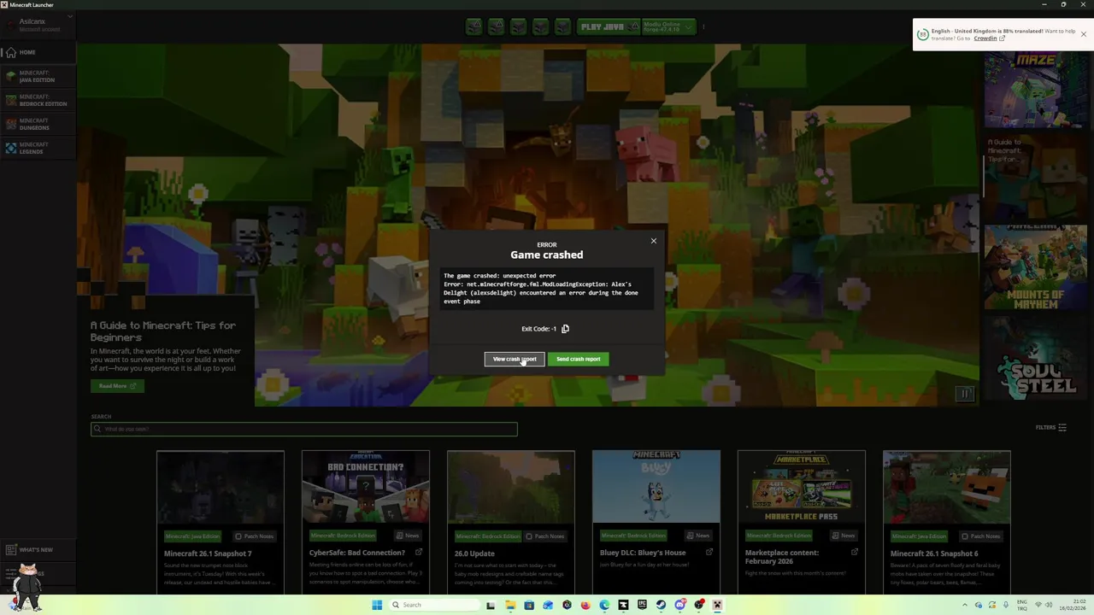Image resolution: width=1094 pixels, height=615 pixels.
Task: Open the Maze thumbnail in the carousel
Action: pyautogui.click(x=1035, y=90)
